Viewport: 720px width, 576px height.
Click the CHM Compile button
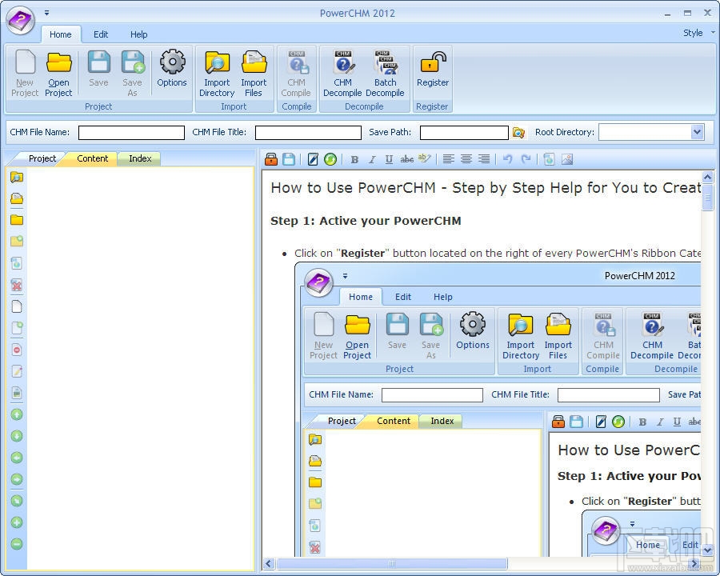[296, 74]
